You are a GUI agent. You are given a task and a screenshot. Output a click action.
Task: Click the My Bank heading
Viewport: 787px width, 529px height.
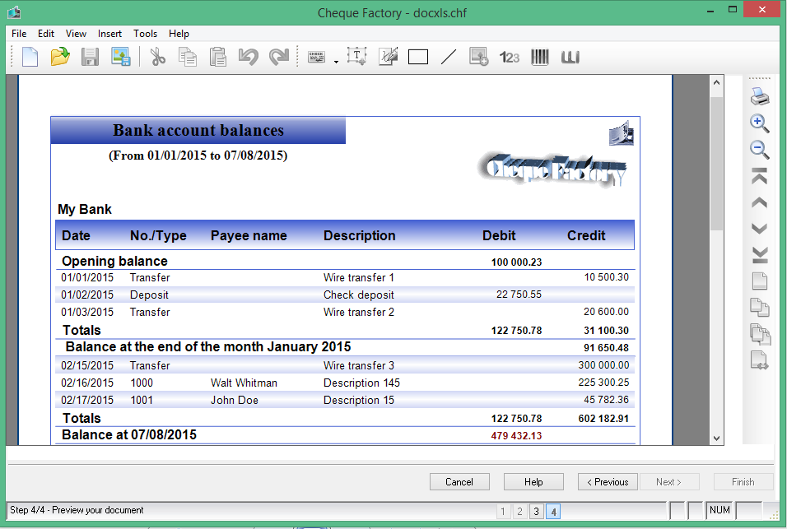pyautogui.click(x=84, y=209)
